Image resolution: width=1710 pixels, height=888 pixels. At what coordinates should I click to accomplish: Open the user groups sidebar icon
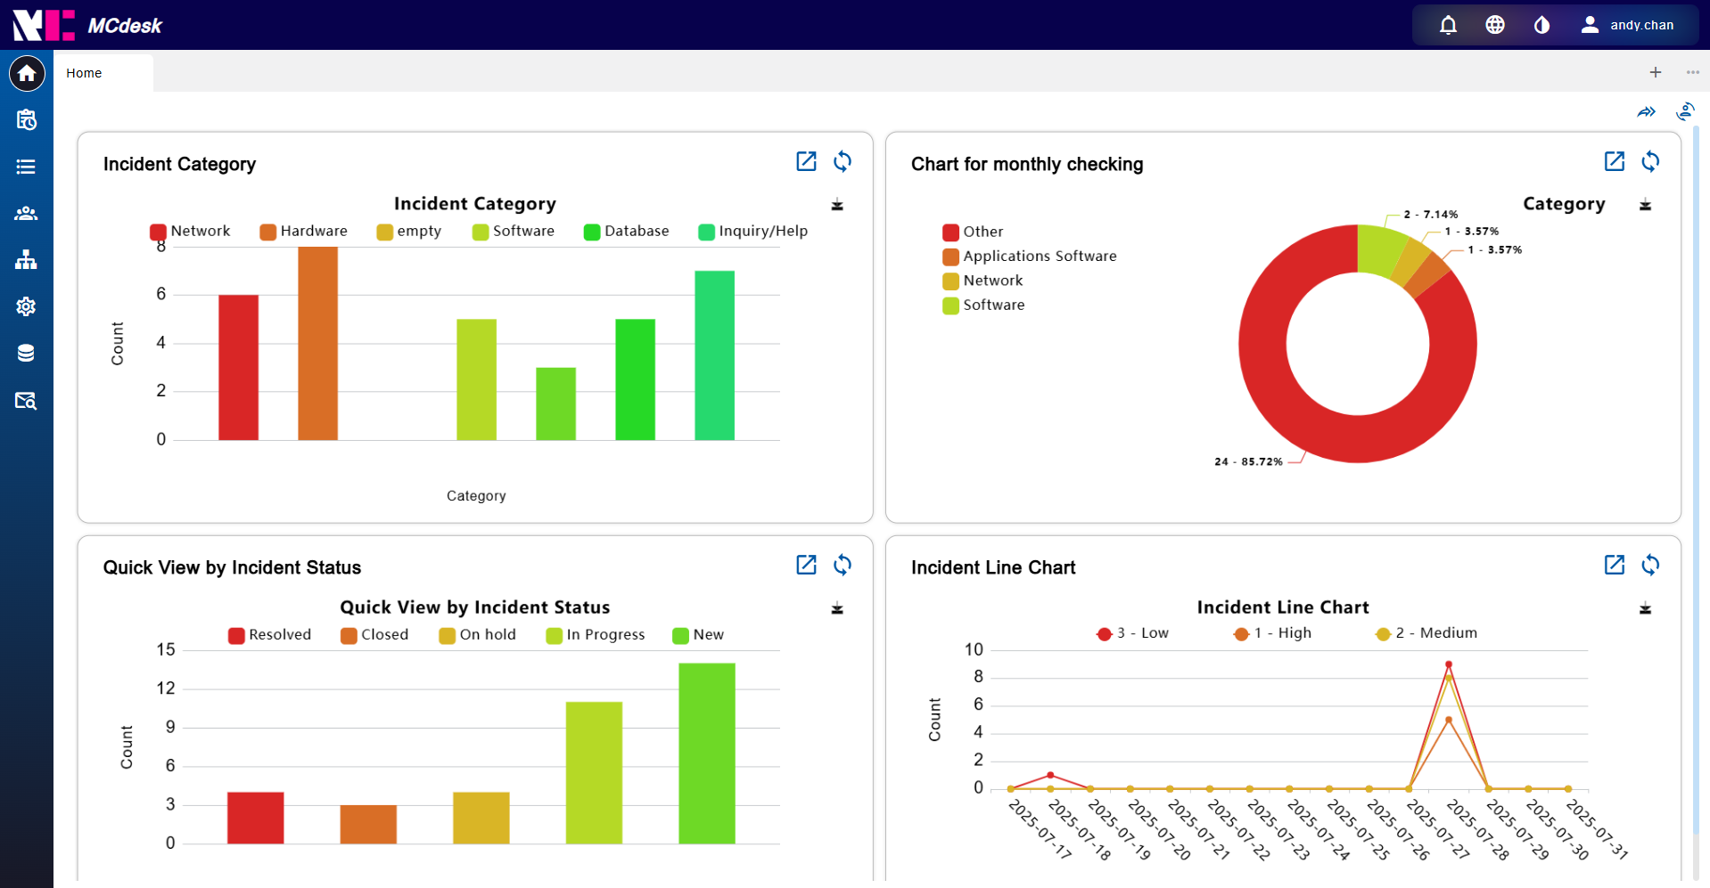27,213
